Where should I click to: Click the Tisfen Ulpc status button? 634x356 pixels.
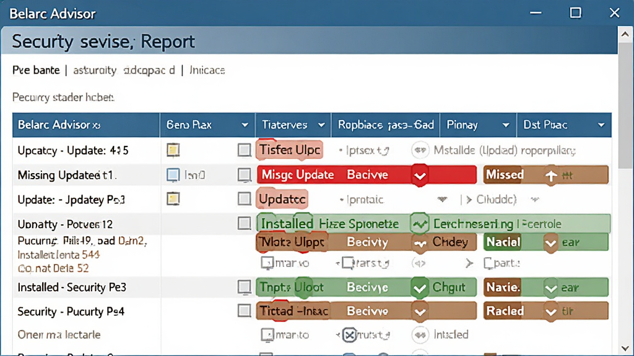290,150
